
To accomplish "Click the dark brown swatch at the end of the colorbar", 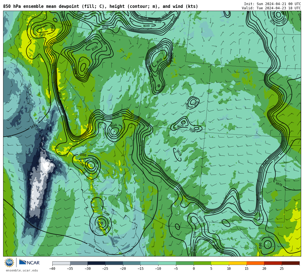I will tap(290, 263).
